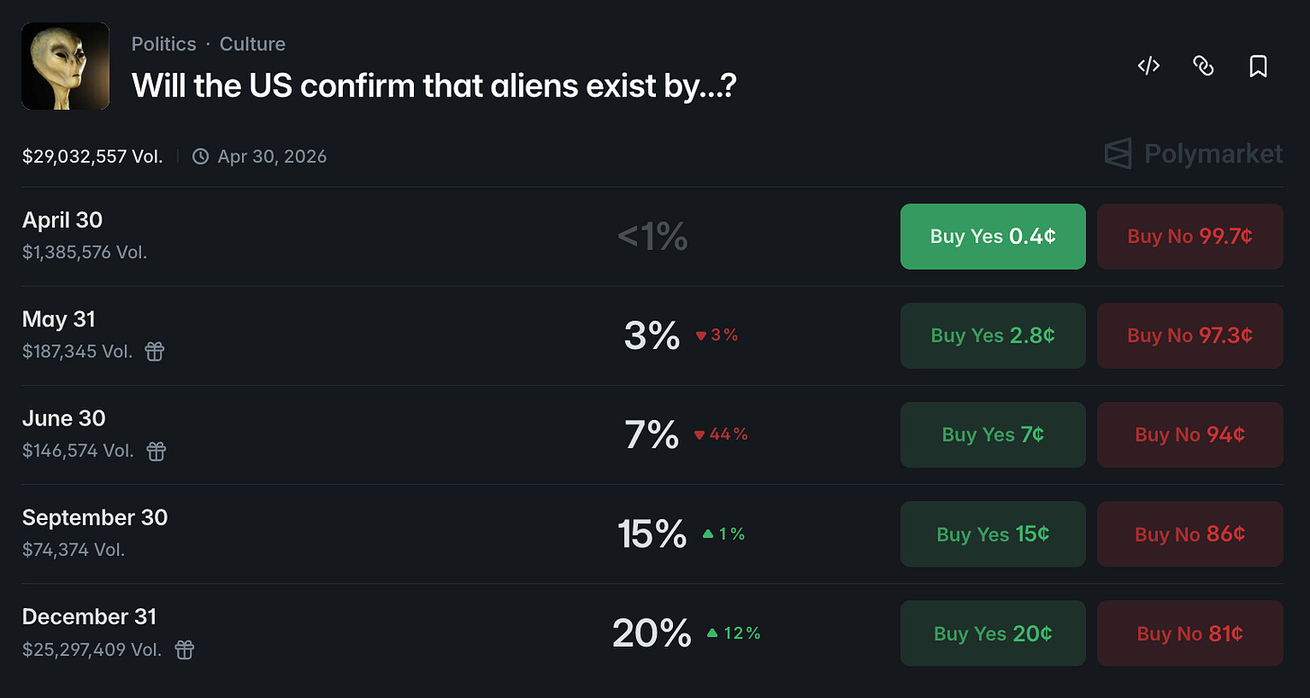Click the clock icon beside Apr 30, 2026
The width and height of the screenshot is (1310, 698).
click(200, 156)
